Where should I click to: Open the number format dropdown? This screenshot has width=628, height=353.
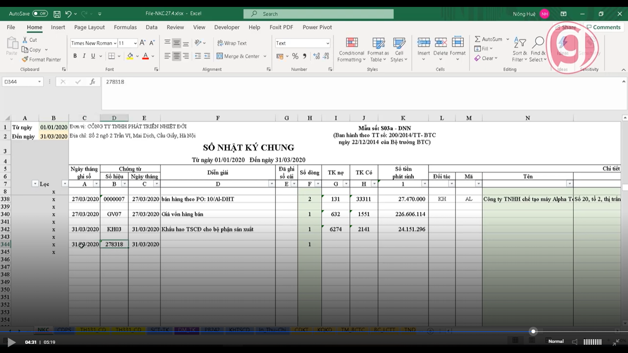(327, 43)
